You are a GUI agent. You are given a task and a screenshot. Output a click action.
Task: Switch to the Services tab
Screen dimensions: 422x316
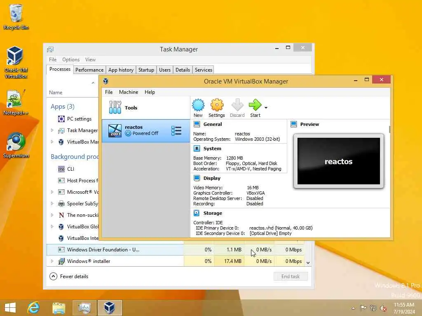[x=204, y=70]
